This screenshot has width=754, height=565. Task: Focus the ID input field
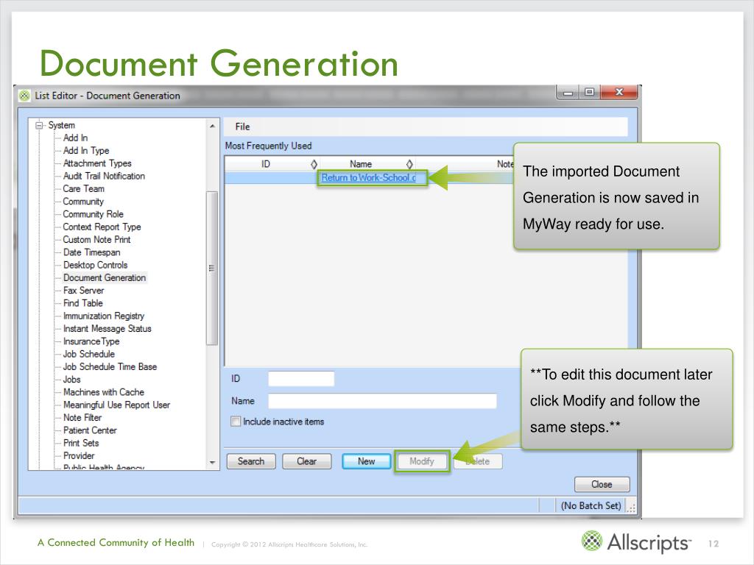[301, 379]
